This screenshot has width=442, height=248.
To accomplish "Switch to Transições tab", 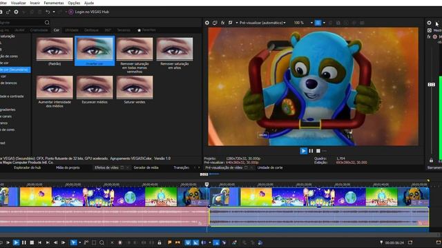I will coord(181,167).
